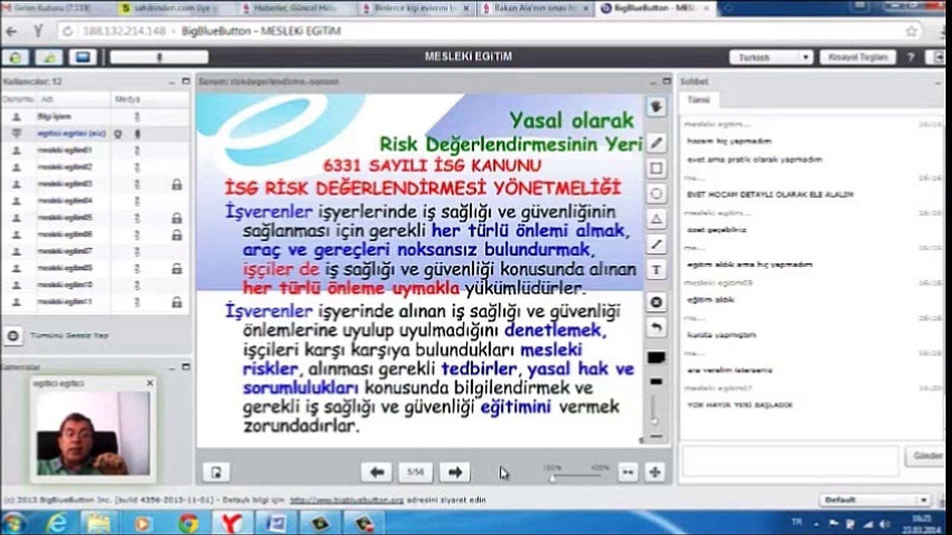The width and height of the screenshot is (952, 535).
Task: Select the text annotation tool
Action: (x=656, y=270)
